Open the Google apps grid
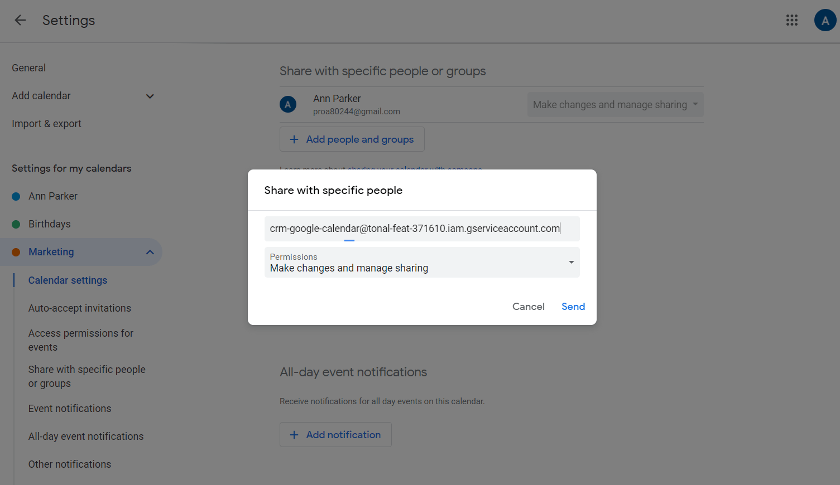Image resolution: width=840 pixels, height=485 pixels. tap(791, 21)
